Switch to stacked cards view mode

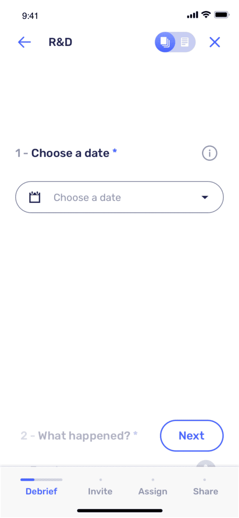tap(165, 42)
